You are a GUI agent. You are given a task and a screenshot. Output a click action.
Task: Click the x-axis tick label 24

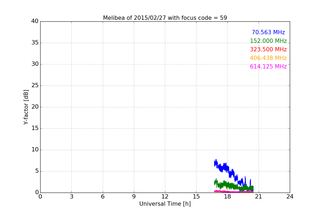[x=290, y=197]
